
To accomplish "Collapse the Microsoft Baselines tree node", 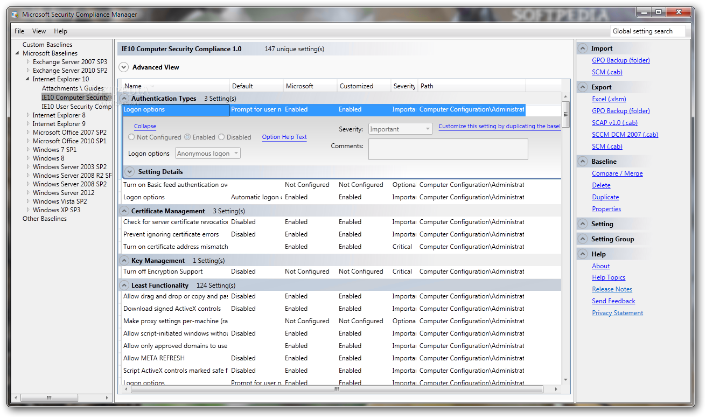I will (17, 53).
